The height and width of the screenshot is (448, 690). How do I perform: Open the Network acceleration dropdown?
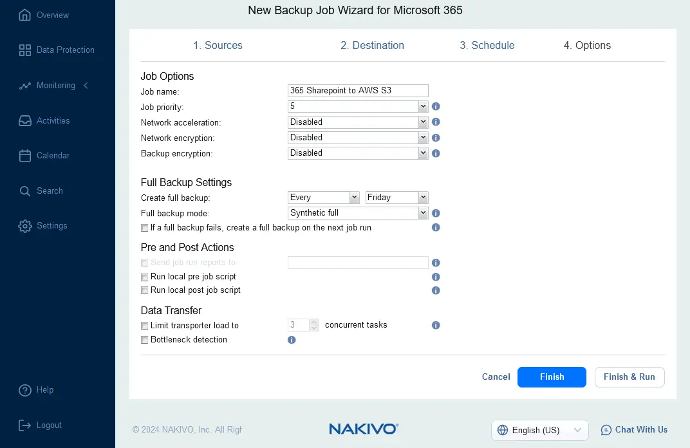click(x=358, y=122)
